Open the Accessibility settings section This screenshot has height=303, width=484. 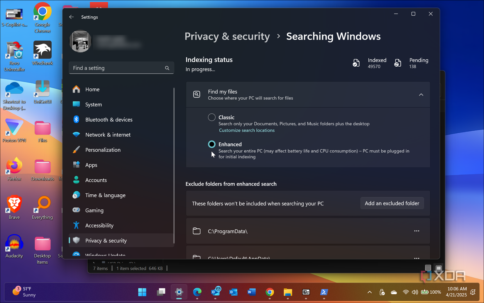pos(99,225)
